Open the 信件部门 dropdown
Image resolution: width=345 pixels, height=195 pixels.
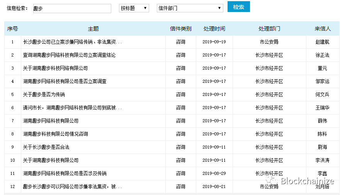[x=190, y=8]
